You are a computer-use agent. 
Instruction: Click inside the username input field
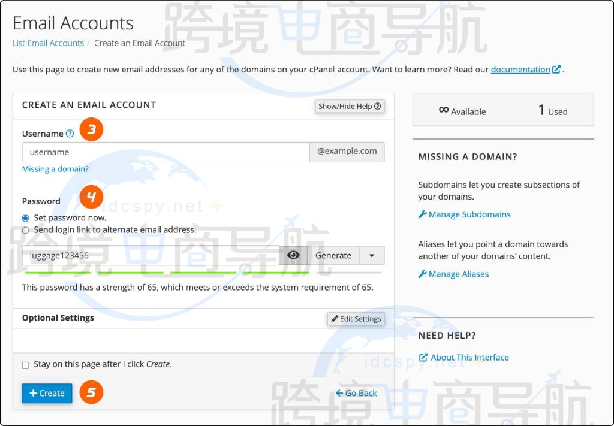pos(165,152)
